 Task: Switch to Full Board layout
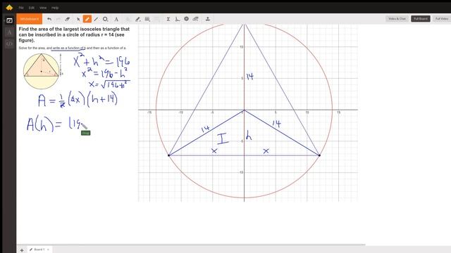[421, 19]
